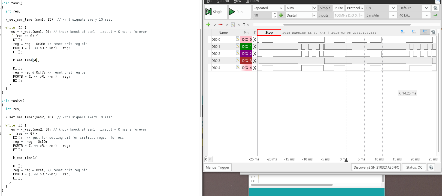Click the green plus add-channel icon
Screen dimensions: 442x196
(208, 25)
